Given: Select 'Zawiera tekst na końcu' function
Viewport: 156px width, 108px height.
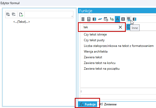Looking at the screenshot, I should [99, 63].
